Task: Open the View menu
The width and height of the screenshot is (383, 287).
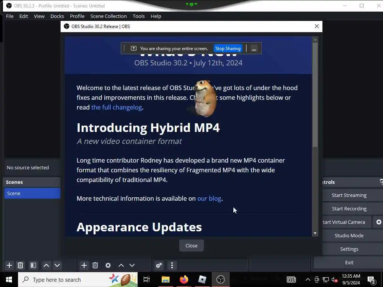Action: point(39,16)
